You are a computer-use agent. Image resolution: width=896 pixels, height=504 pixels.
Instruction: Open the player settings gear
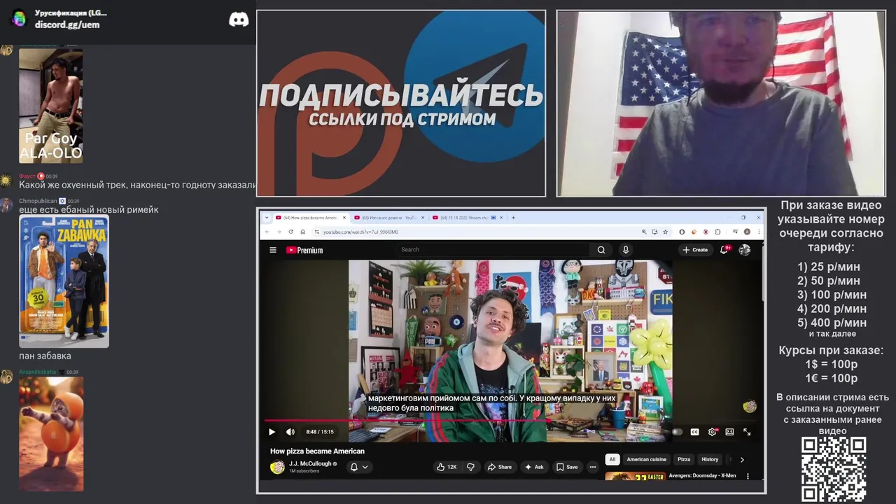pos(712,432)
